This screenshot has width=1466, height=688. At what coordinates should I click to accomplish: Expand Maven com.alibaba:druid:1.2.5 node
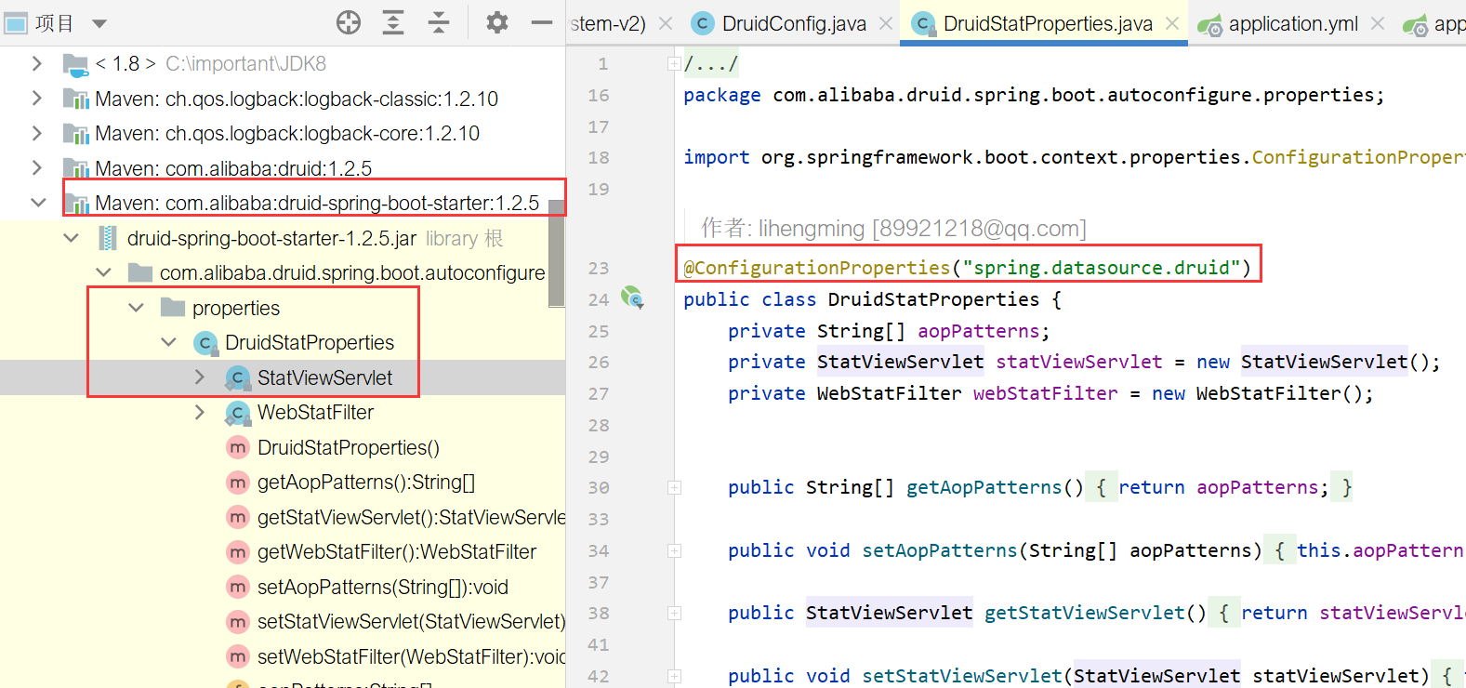[x=37, y=168]
